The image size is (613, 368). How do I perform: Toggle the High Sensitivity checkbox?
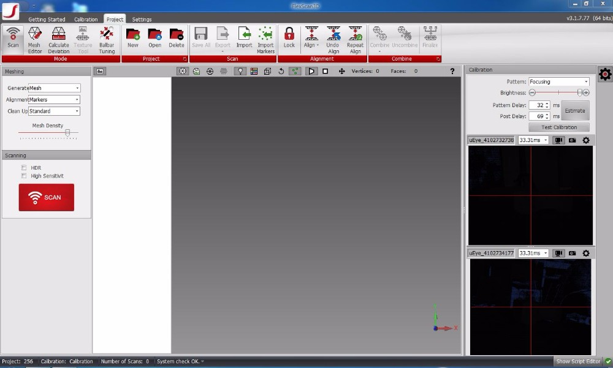(24, 176)
